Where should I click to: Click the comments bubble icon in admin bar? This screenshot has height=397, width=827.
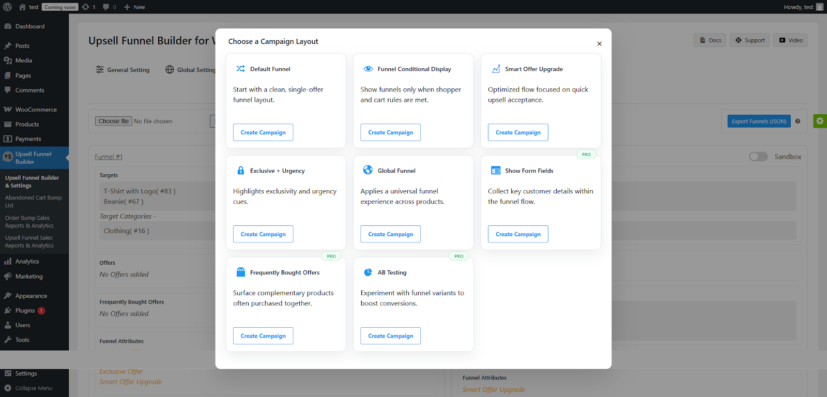[106, 7]
